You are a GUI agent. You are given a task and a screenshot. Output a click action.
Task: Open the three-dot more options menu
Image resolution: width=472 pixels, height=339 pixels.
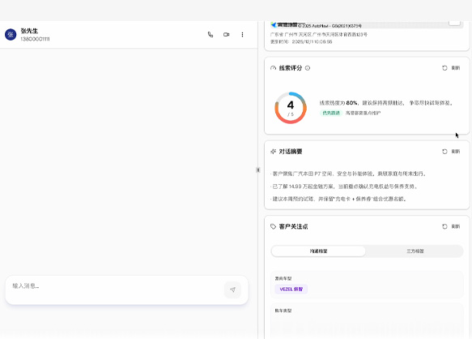click(242, 35)
